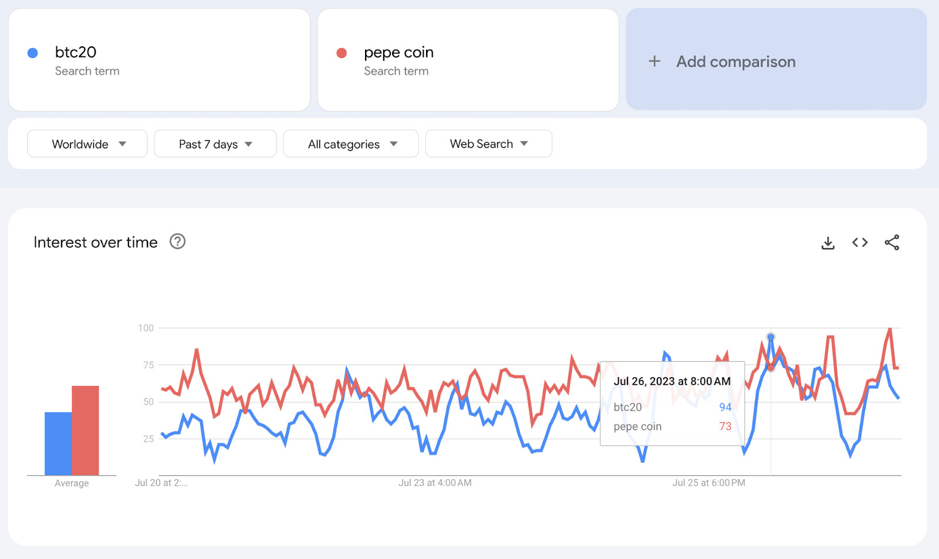Click the highlighted btc20 peak data point

click(771, 337)
